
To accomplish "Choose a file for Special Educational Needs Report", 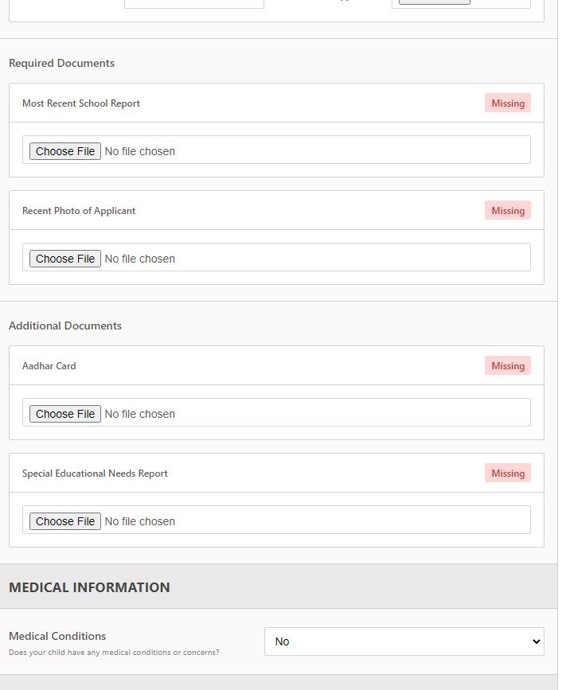I will pos(65,521).
